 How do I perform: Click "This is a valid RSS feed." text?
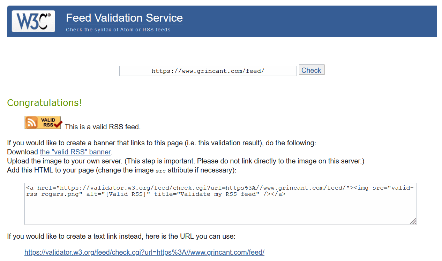click(x=103, y=127)
